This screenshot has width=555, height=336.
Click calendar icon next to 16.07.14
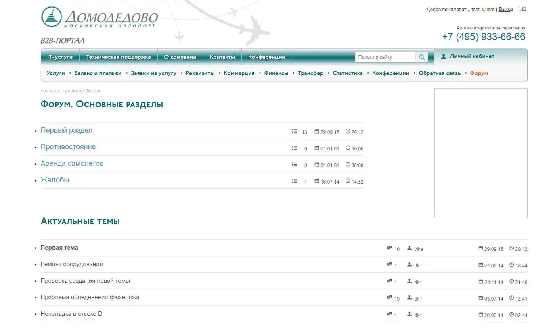point(317,181)
